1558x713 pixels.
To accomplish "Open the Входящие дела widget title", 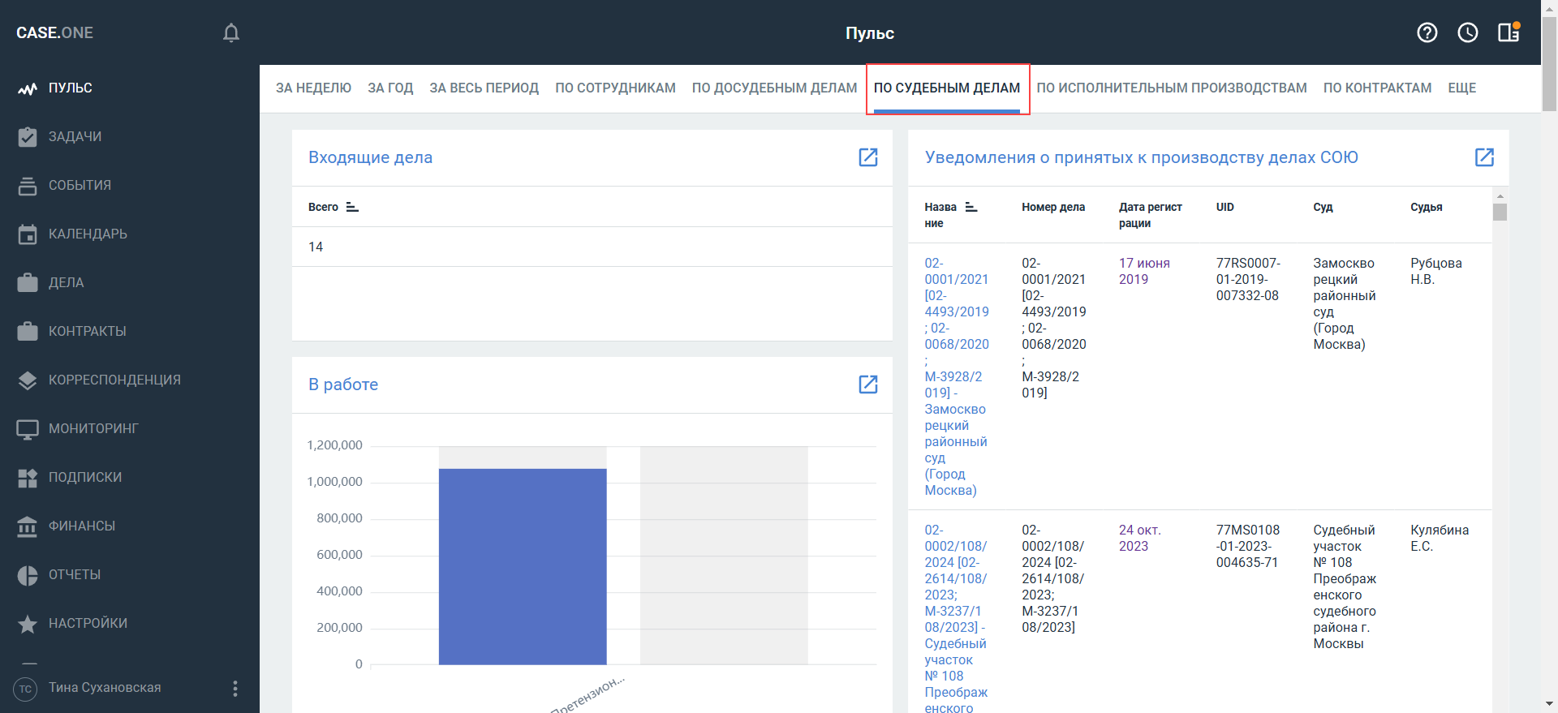I will [370, 157].
